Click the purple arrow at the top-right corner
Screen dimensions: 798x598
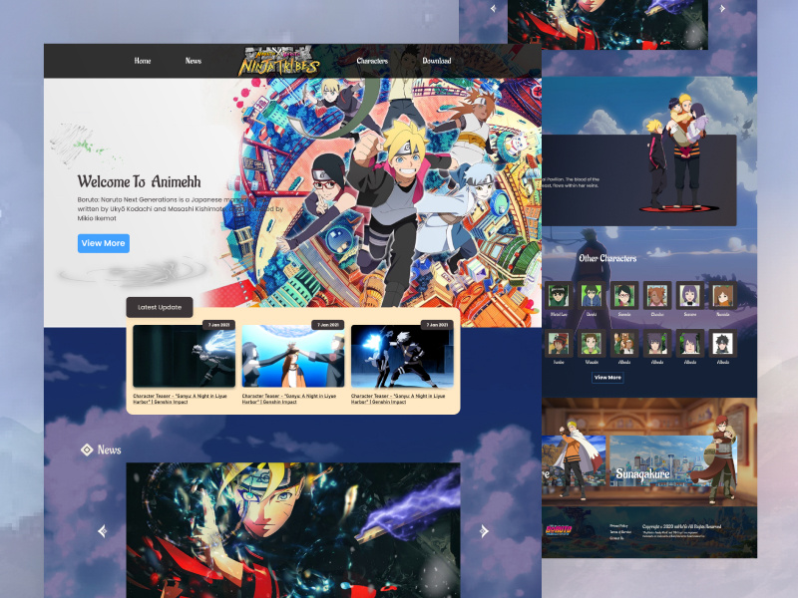[x=722, y=9]
